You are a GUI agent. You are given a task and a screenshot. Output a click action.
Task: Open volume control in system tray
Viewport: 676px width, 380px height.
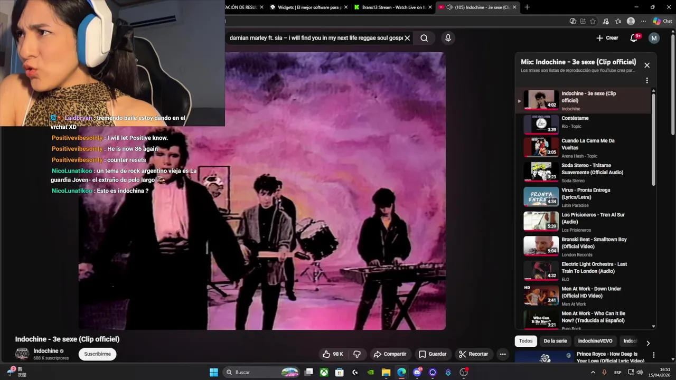coord(640,372)
